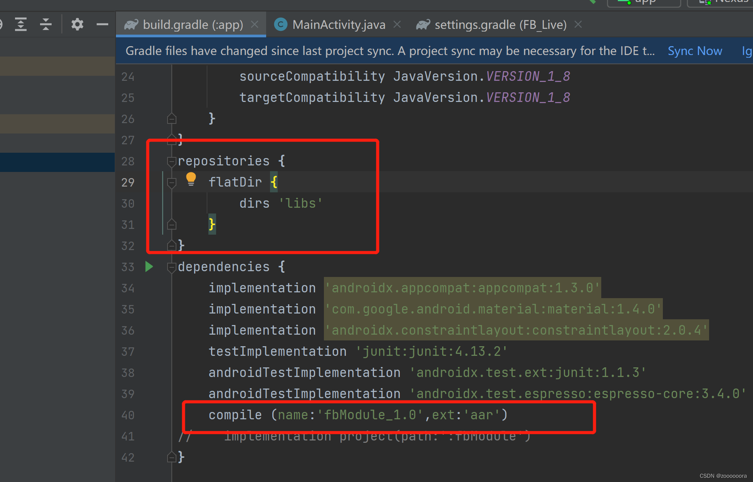Hide the project tool window with the minus icon
Screen dimensions: 753x482
tap(102, 25)
